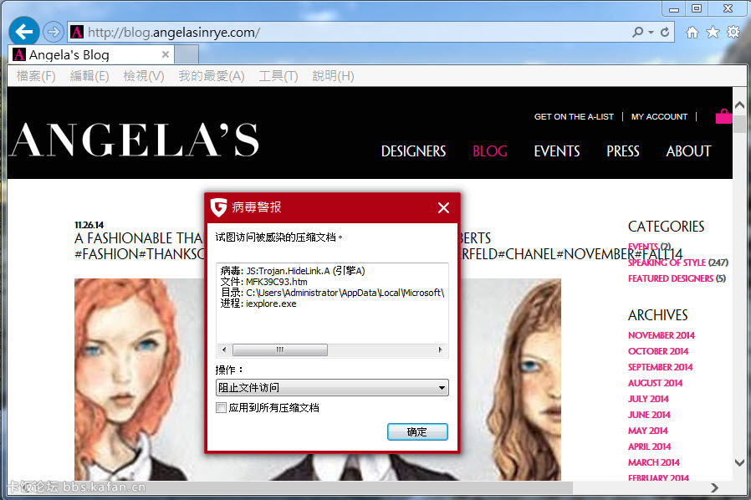Refresh the page with reload icon
Image resolution: width=751 pixels, height=500 pixels.
[x=665, y=32]
